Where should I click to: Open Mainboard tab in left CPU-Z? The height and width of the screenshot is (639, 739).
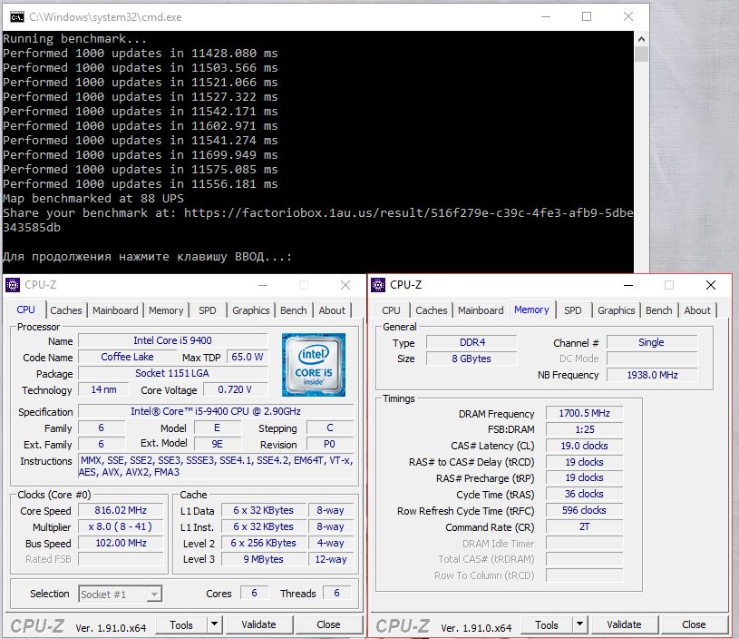[x=115, y=310]
